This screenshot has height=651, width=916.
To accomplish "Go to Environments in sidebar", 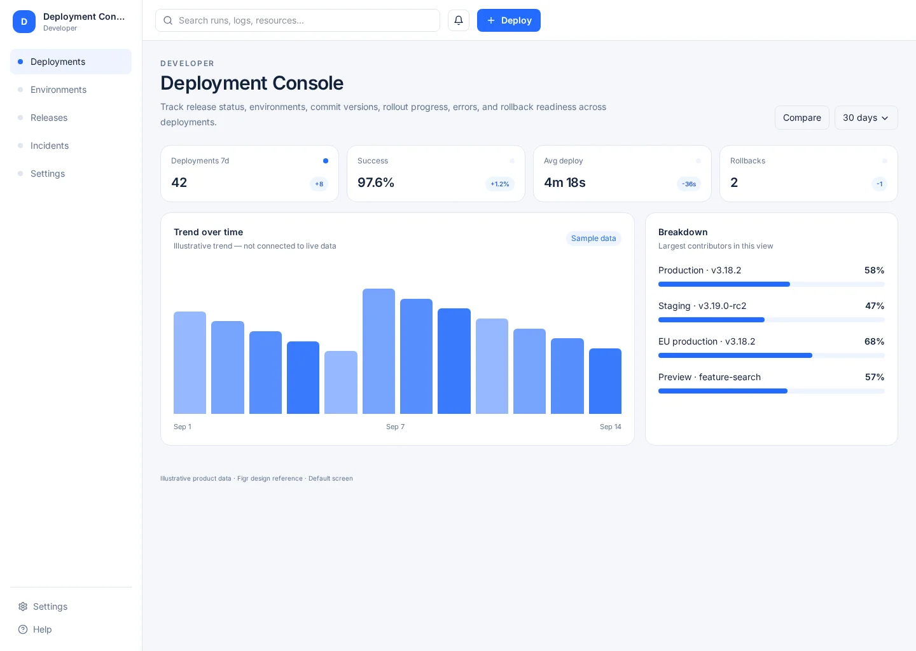I will pos(71,90).
